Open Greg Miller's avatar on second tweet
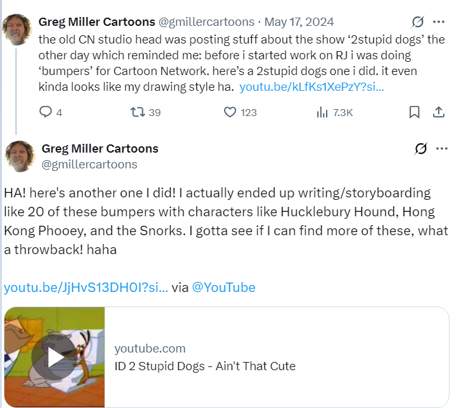 19,156
